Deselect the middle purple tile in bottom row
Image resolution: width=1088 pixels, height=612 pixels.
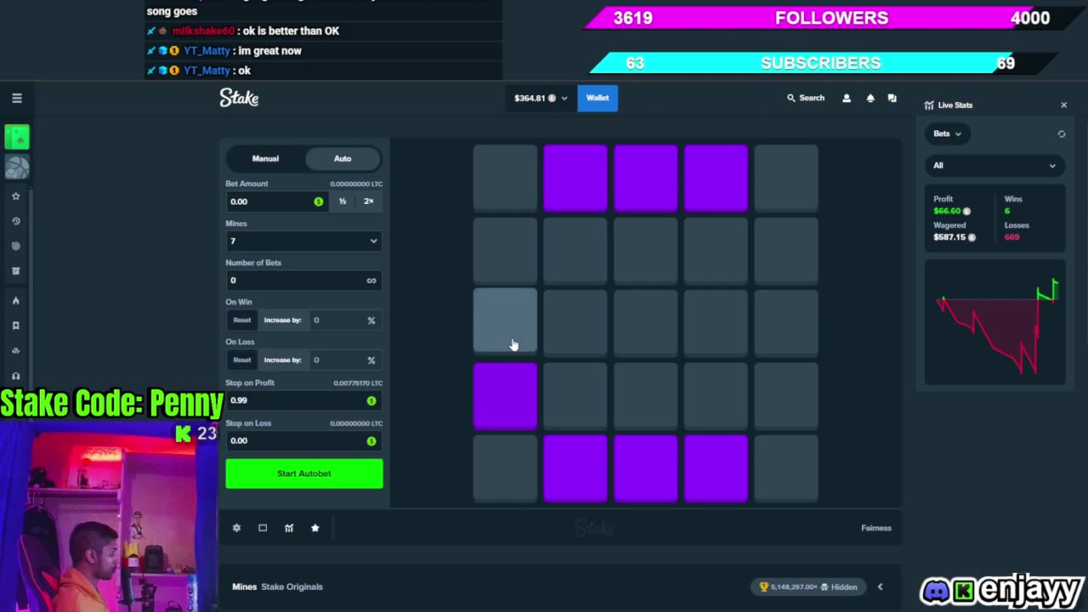[645, 468]
